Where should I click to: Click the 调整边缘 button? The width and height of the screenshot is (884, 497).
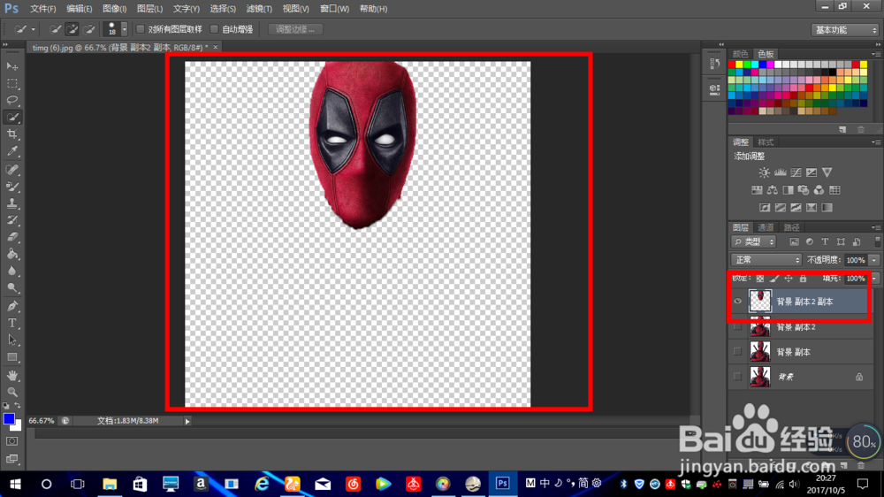(x=295, y=29)
